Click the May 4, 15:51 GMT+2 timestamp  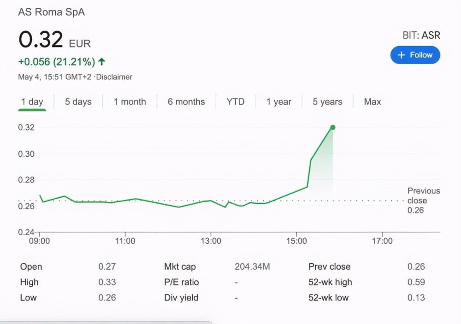[x=55, y=77]
